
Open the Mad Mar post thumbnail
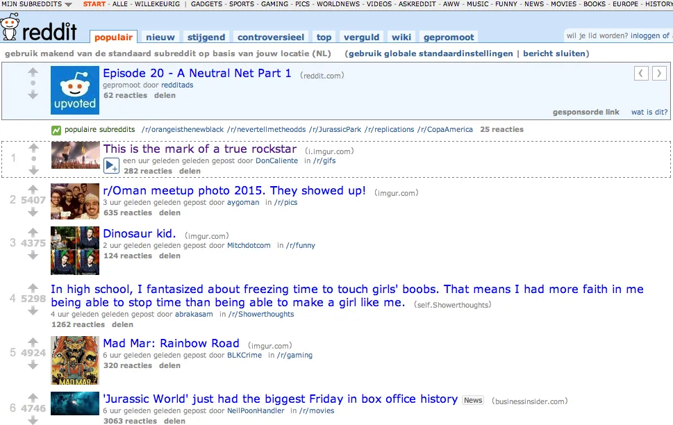[x=75, y=360]
